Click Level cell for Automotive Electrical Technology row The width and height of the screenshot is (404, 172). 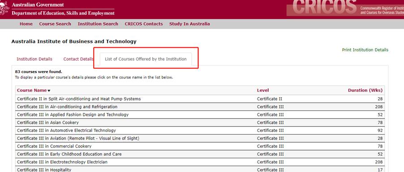270,130
